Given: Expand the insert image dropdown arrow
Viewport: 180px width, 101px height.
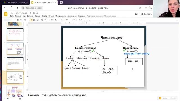Looking at the screenshot, I should [39, 20].
